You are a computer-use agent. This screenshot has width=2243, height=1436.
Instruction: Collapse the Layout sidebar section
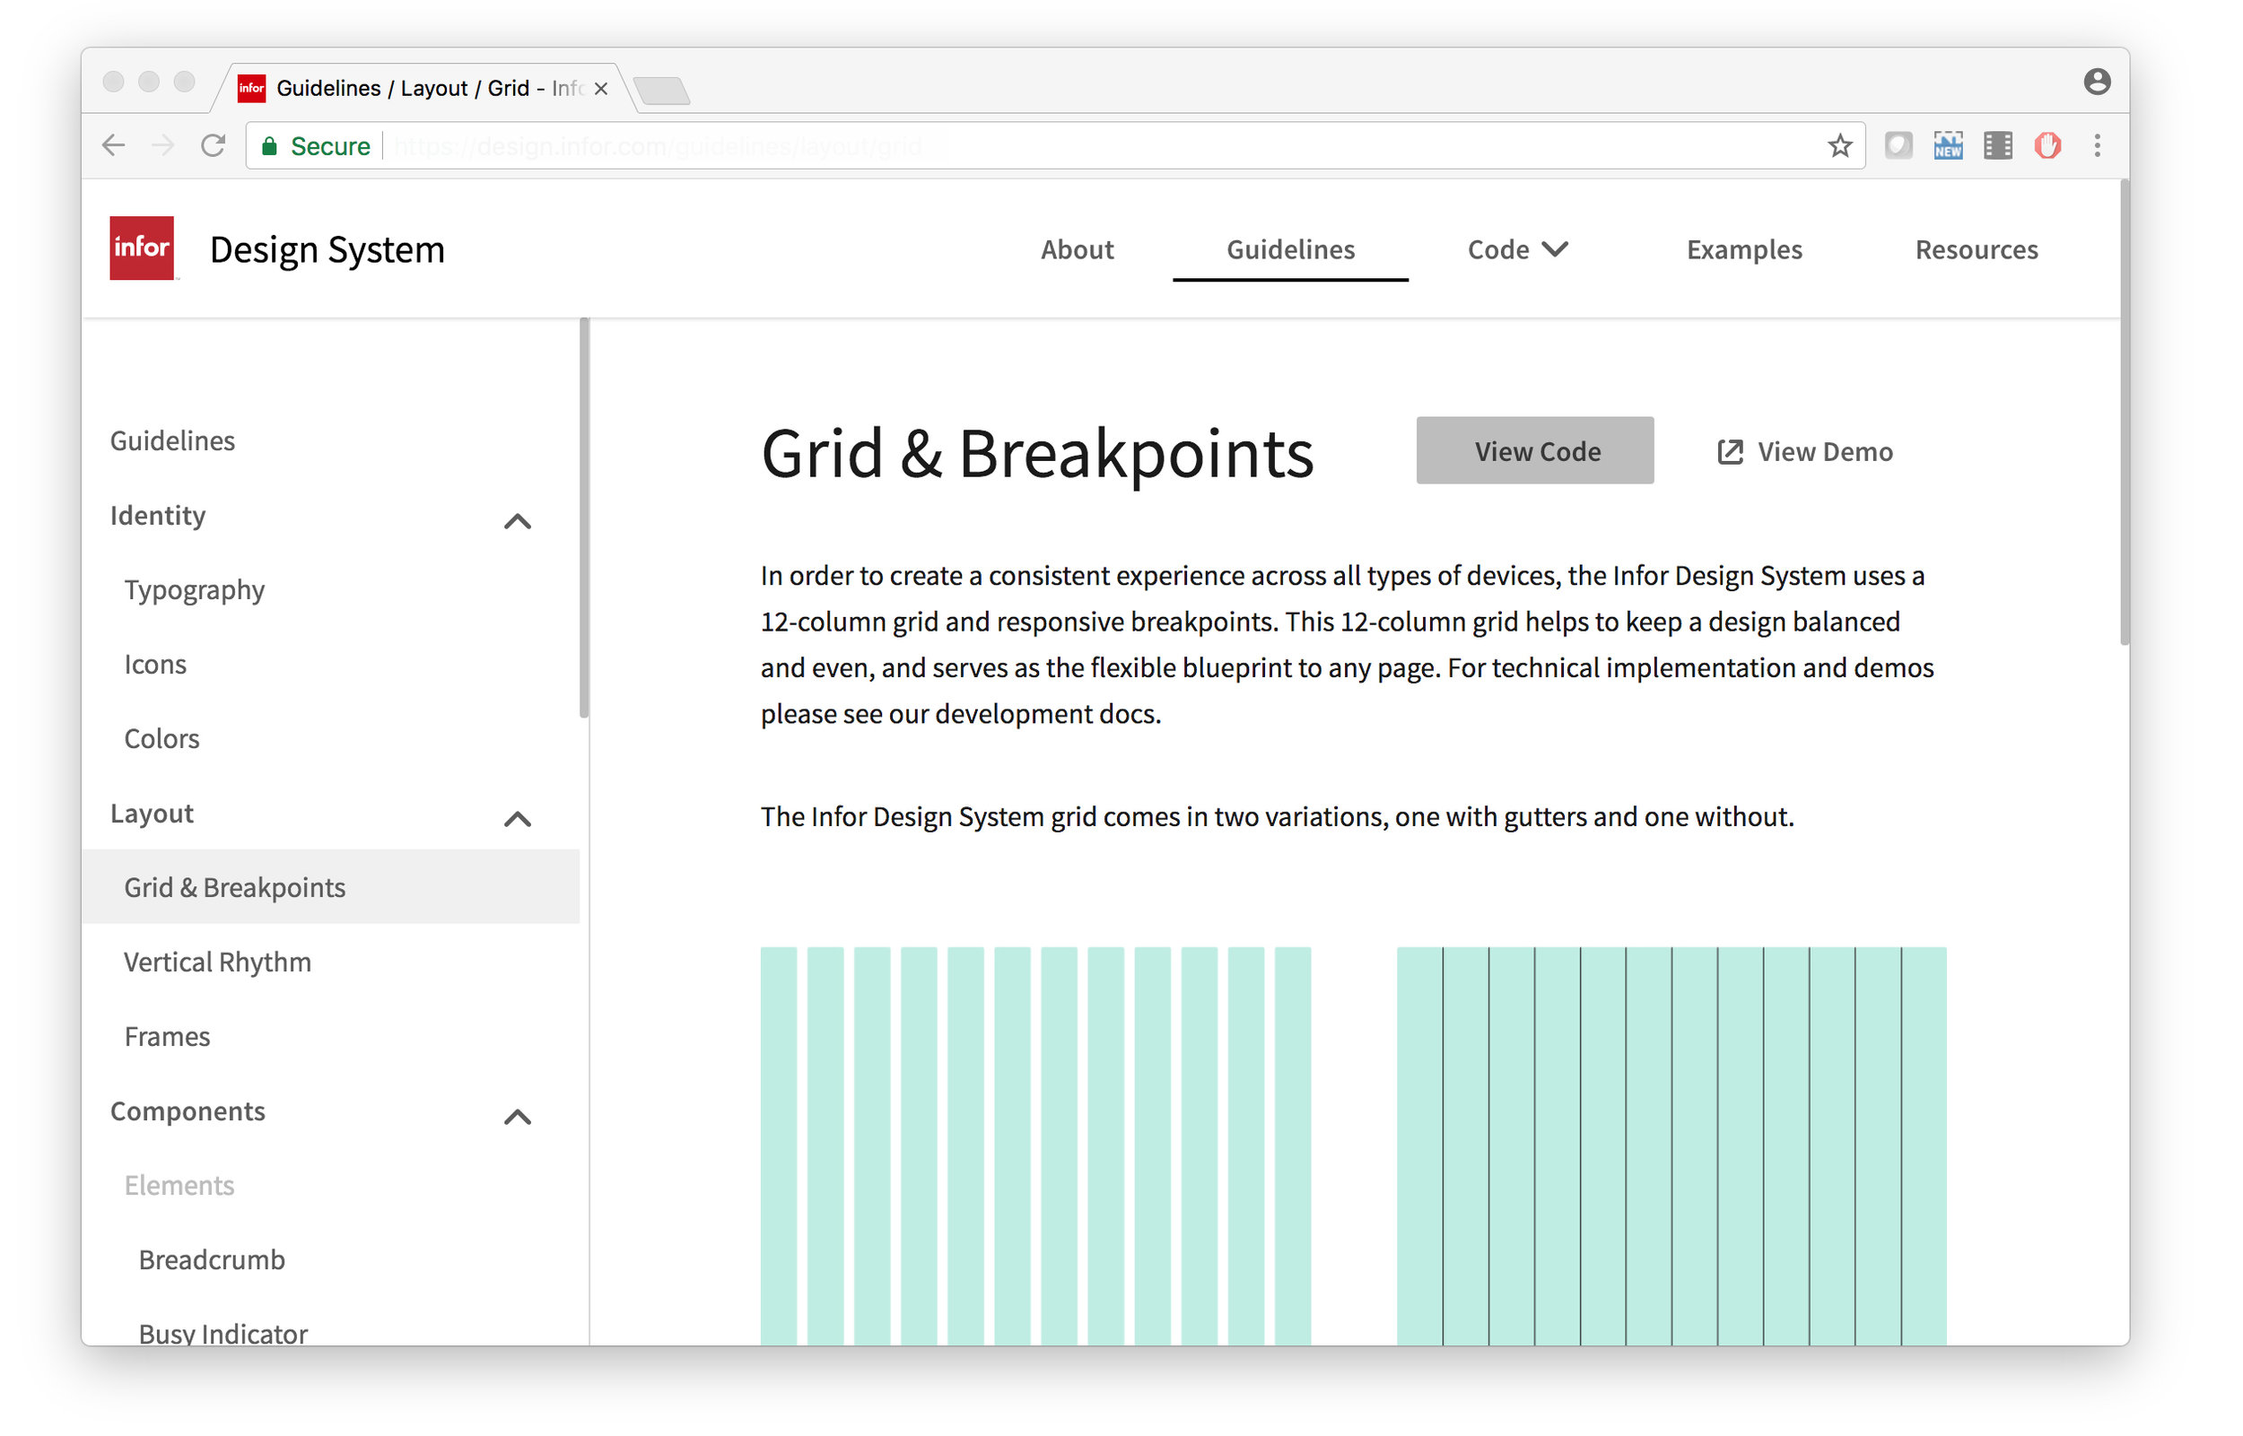[x=519, y=820]
